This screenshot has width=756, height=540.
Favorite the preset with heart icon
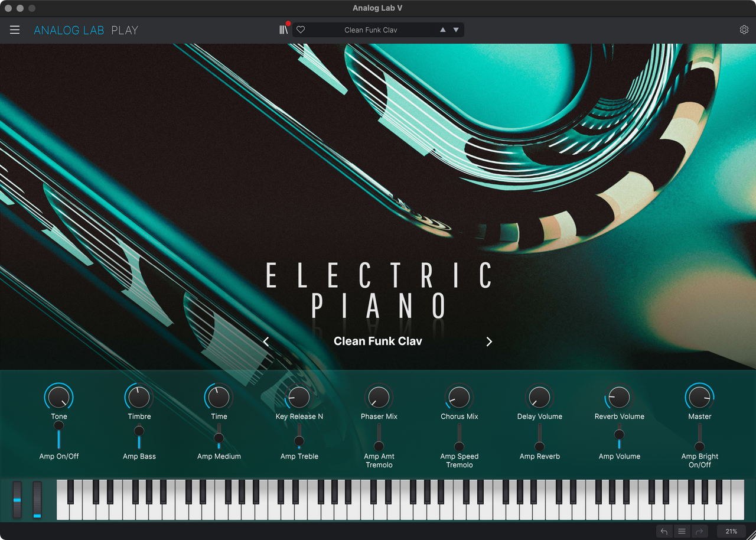coord(301,30)
